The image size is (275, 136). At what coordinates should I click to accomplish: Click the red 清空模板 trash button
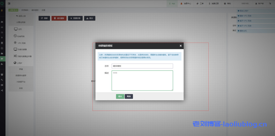point(59,18)
